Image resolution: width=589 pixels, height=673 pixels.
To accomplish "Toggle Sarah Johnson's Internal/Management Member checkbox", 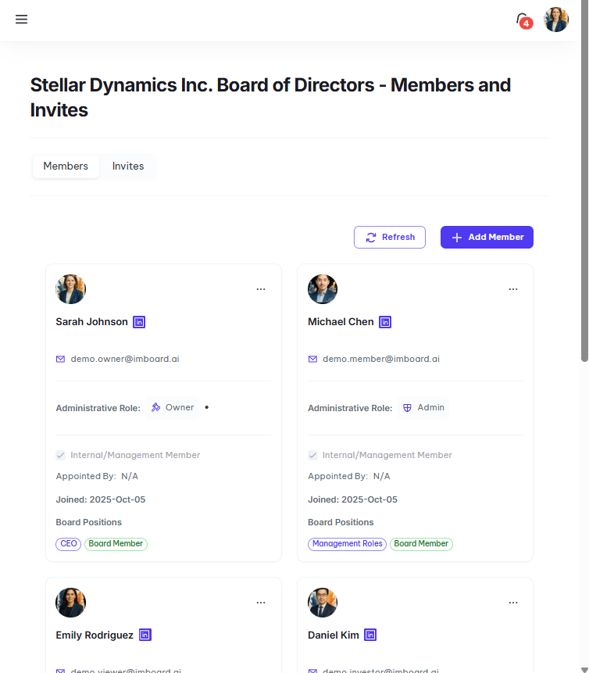I will [x=60, y=455].
